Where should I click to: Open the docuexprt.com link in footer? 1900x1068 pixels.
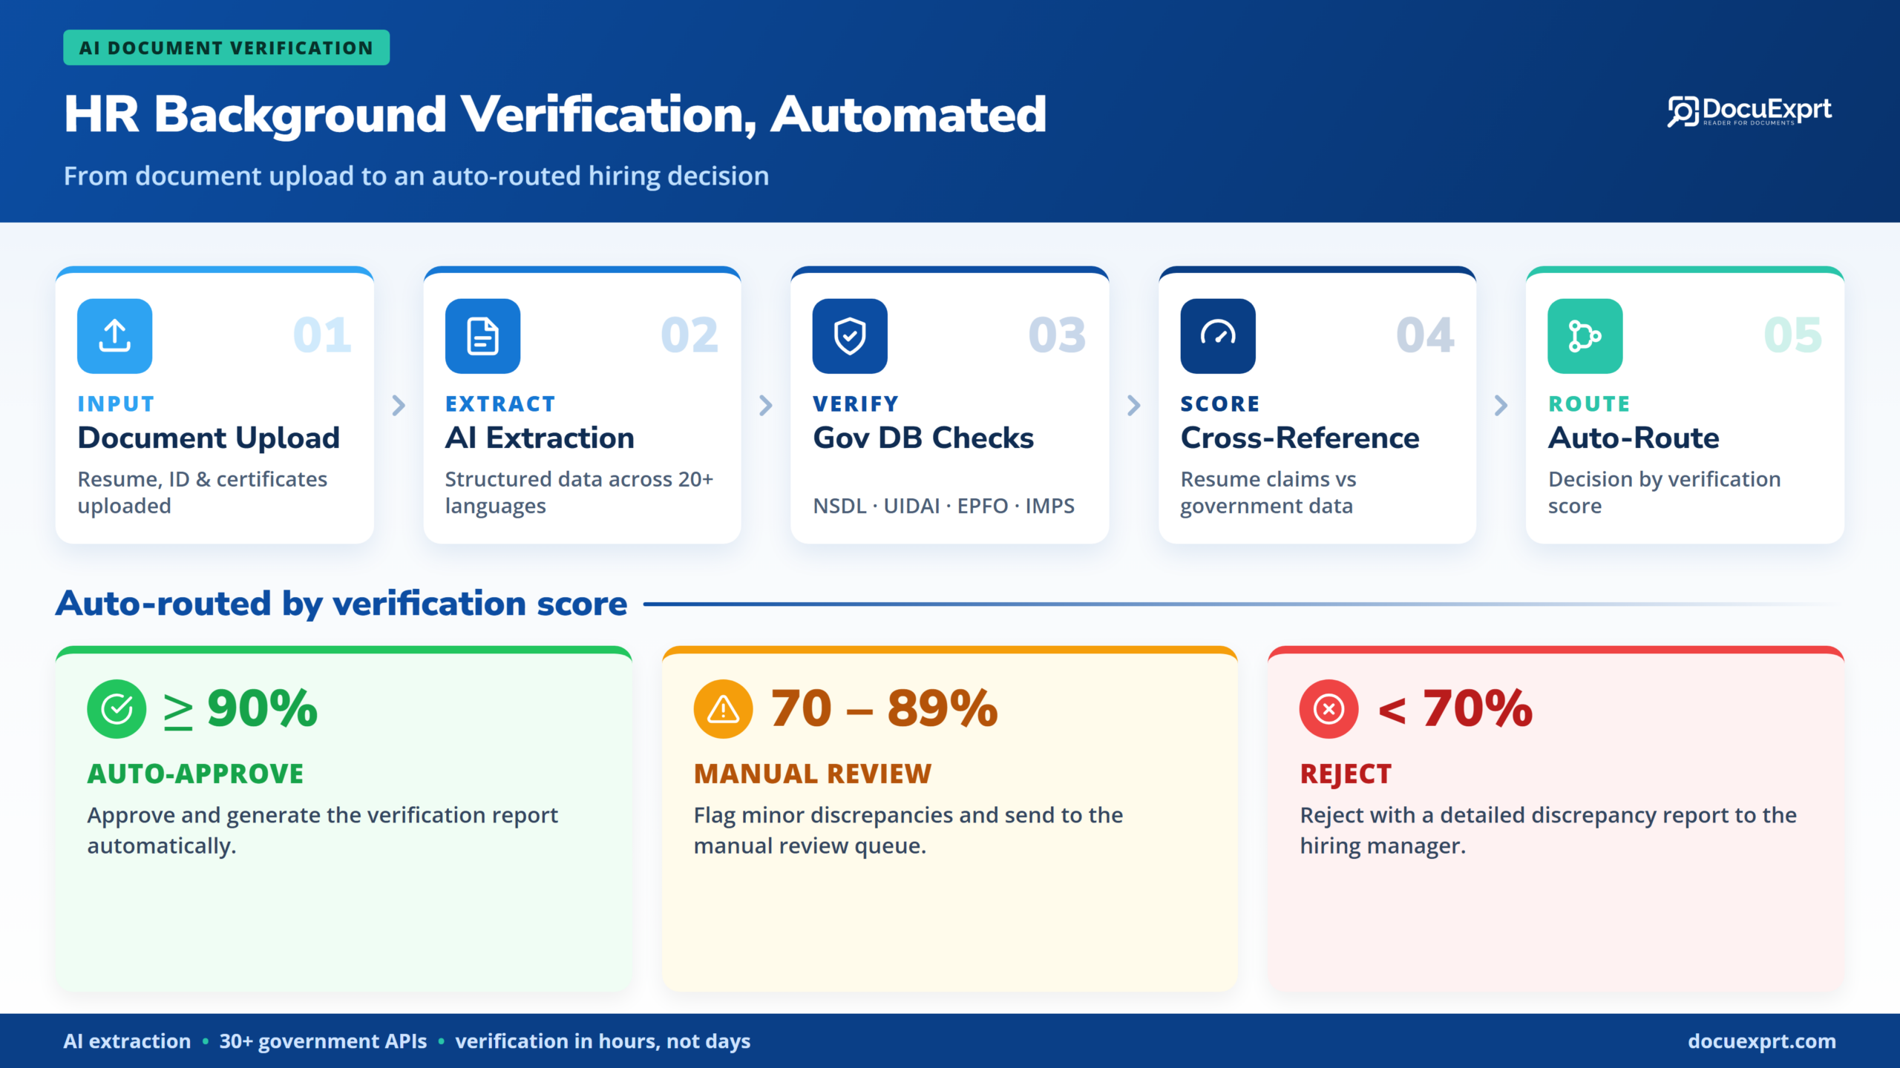click(1762, 1041)
